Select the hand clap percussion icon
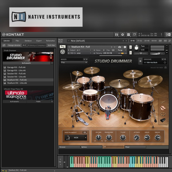Image resolution: width=172 pixels, height=172 pixels. (163, 108)
